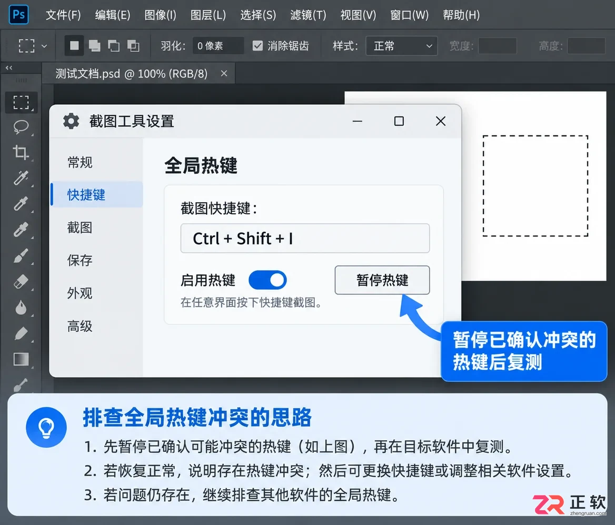Open the 文件(F) menu
The width and height of the screenshot is (615, 525).
click(x=63, y=15)
